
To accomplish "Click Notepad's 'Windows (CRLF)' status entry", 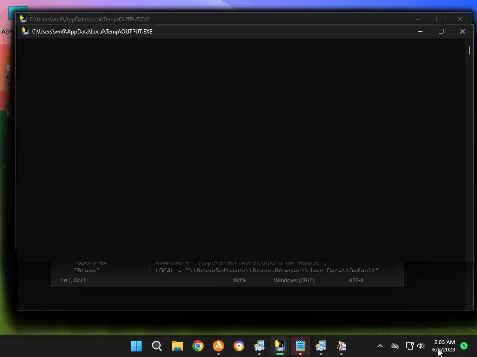I will [x=294, y=280].
